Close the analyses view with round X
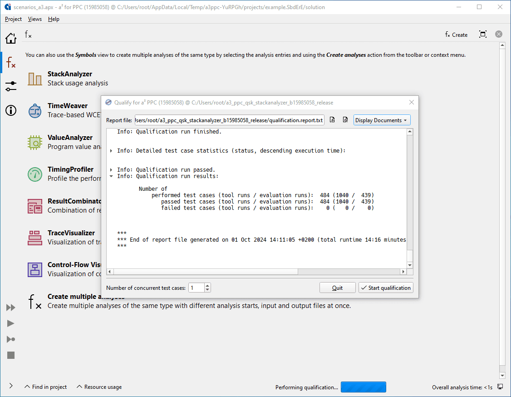Viewport: 511px width, 397px height. pyautogui.click(x=499, y=34)
